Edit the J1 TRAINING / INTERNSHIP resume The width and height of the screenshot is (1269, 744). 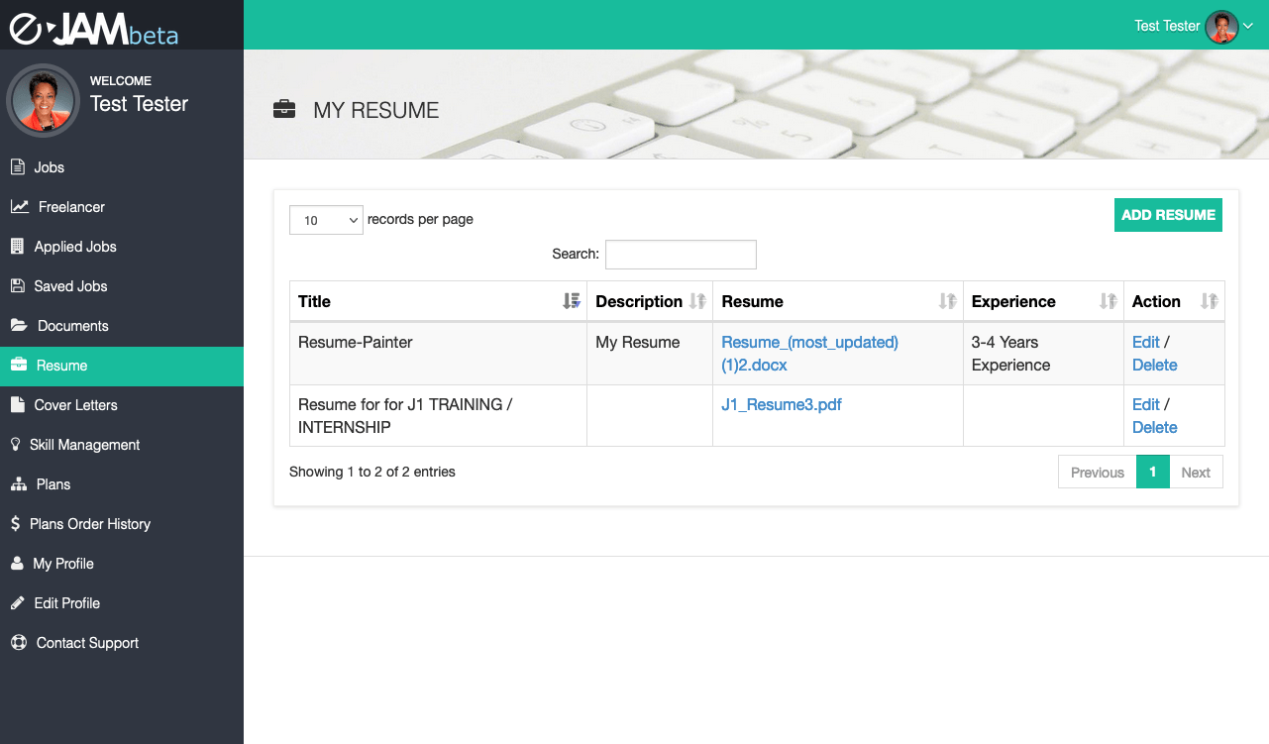pos(1145,404)
